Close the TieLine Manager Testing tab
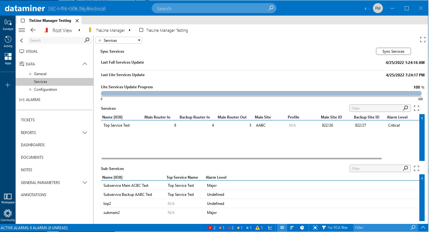This screenshot has height=232, width=429. click(77, 21)
